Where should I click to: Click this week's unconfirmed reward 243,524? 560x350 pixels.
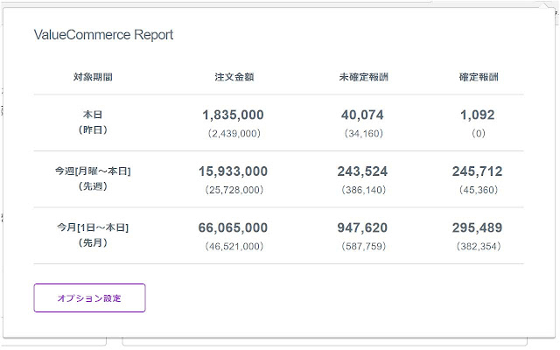coord(362,171)
